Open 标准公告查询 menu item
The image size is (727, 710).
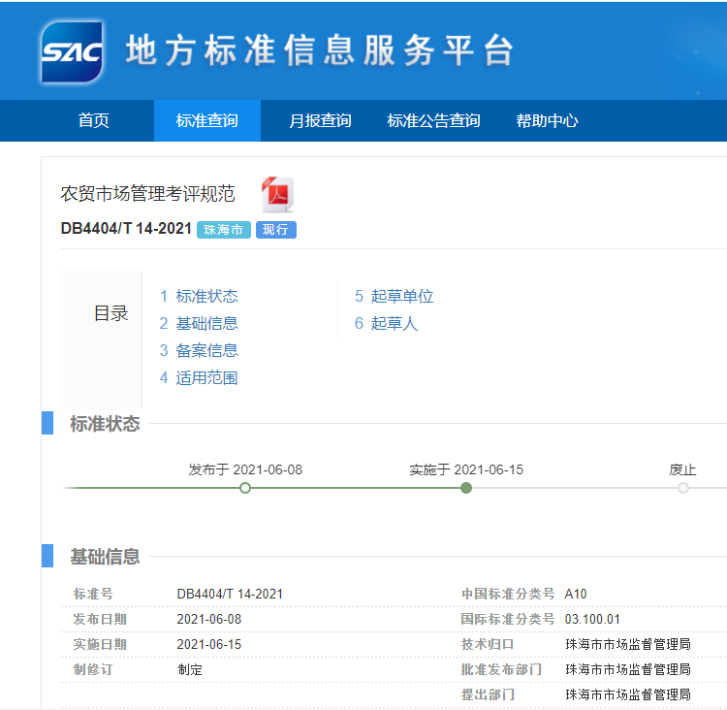pos(433,121)
